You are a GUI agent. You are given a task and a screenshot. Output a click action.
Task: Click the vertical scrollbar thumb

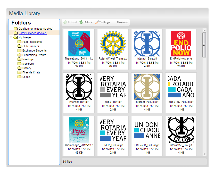click(204, 45)
